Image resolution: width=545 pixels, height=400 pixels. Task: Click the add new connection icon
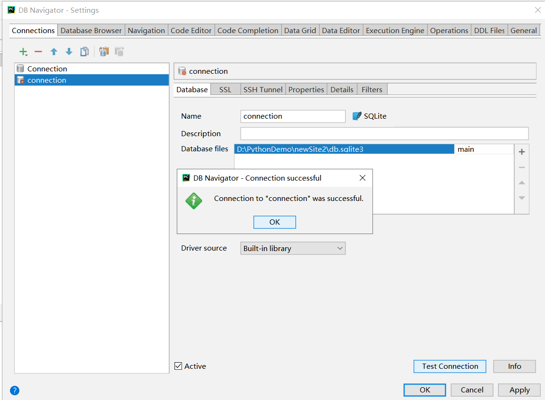coord(22,52)
